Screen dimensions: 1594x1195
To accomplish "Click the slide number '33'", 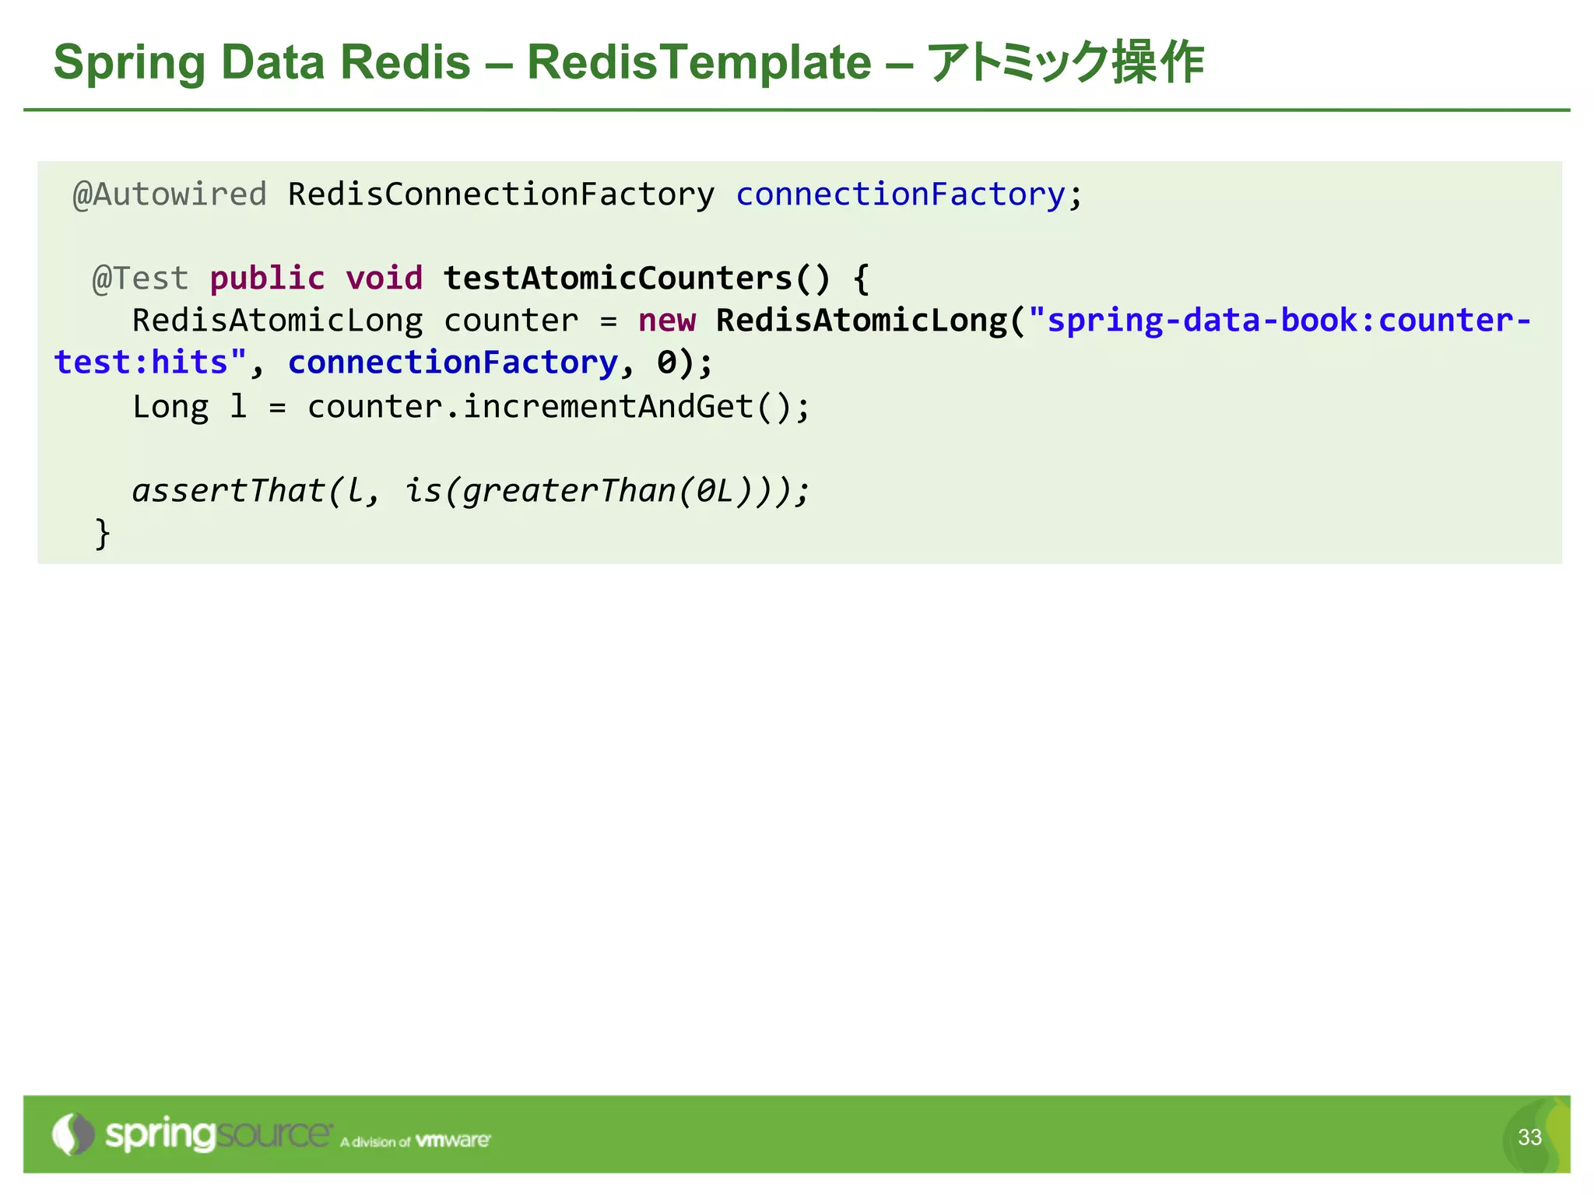I will point(1529,1137).
